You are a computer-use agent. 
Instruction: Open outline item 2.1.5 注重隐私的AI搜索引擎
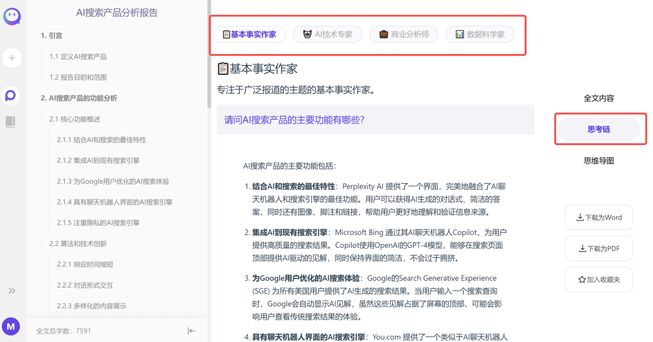click(99, 223)
